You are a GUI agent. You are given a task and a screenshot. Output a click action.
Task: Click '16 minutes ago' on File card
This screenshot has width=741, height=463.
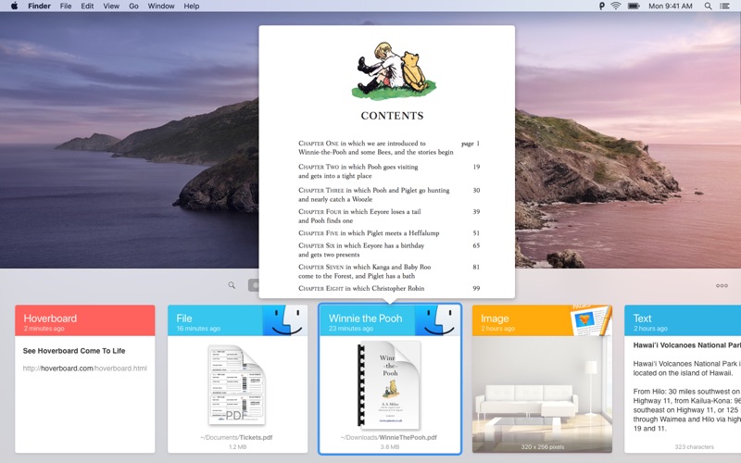[198, 329]
